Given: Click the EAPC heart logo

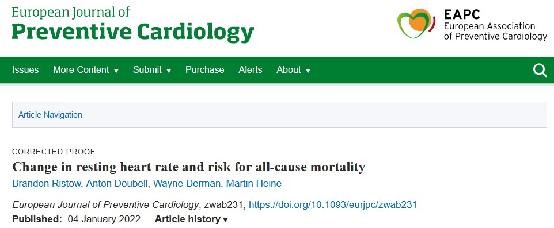Looking at the screenshot, I should pyautogui.click(x=416, y=23).
